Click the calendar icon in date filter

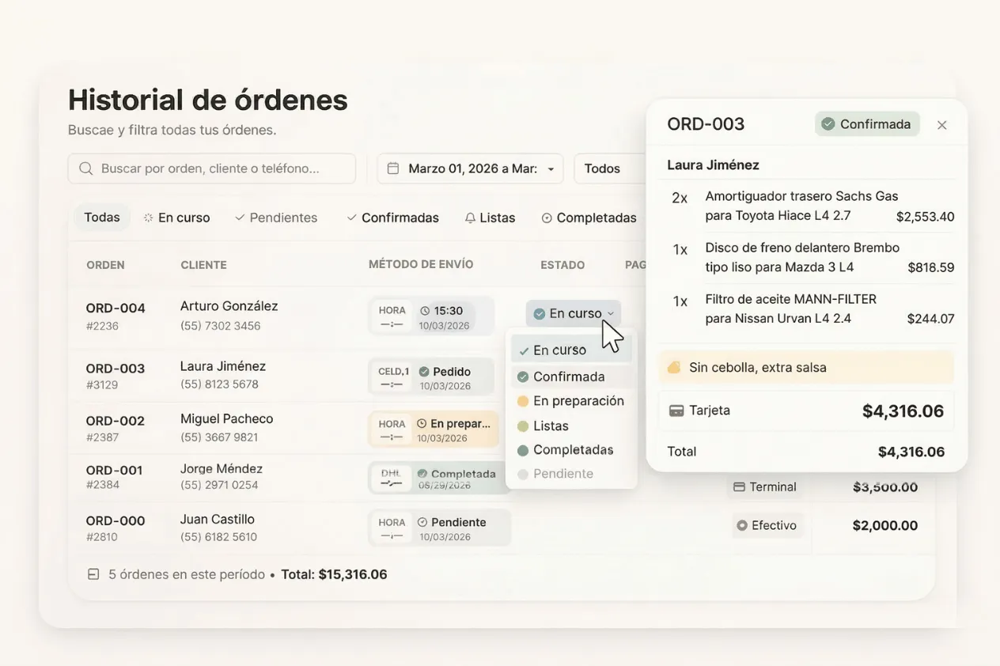393,168
